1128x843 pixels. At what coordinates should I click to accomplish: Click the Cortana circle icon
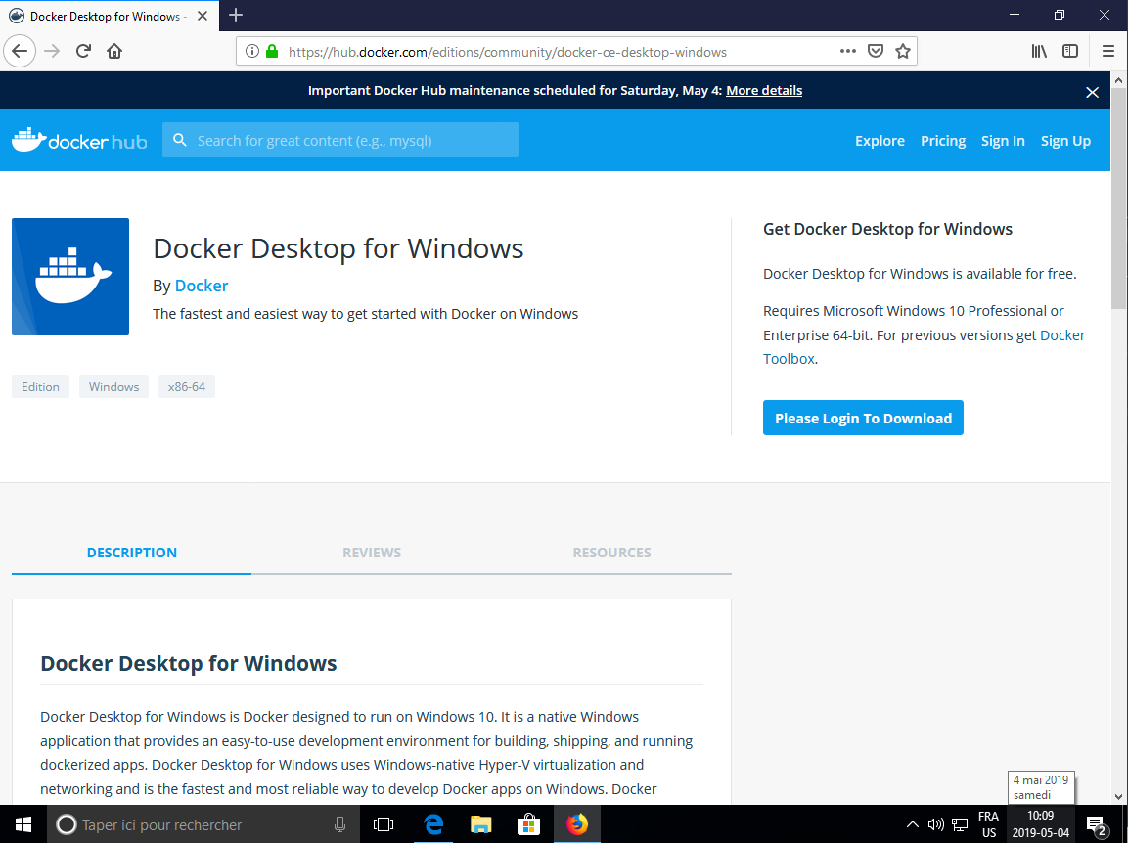(67, 824)
